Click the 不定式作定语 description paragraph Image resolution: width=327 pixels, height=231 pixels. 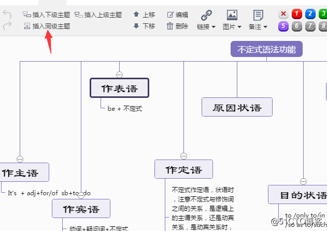pos(203,208)
